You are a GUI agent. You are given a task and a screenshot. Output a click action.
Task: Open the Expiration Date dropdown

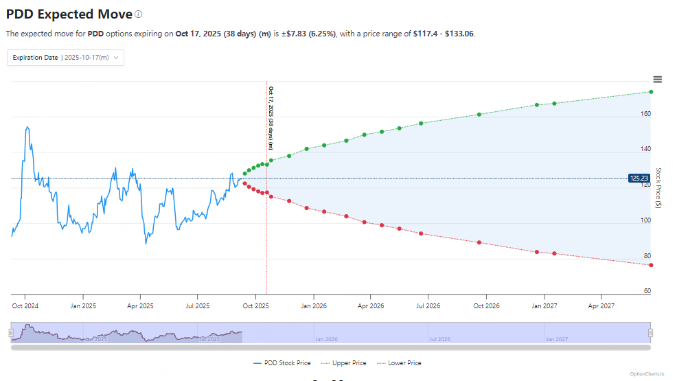click(66, 58)
